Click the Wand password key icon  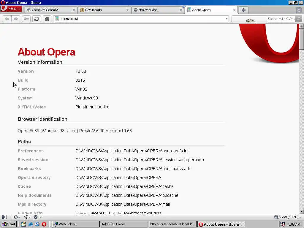[26, 19]
